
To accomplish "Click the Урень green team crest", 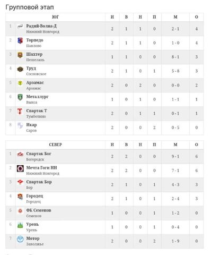I will pyautogui.click(x=20, y=225).
